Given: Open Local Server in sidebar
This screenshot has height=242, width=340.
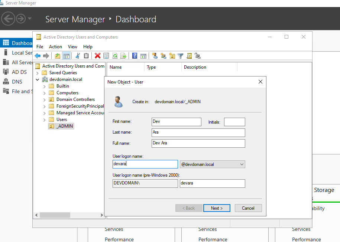Looking at the screenshot, I should [16, 53].
